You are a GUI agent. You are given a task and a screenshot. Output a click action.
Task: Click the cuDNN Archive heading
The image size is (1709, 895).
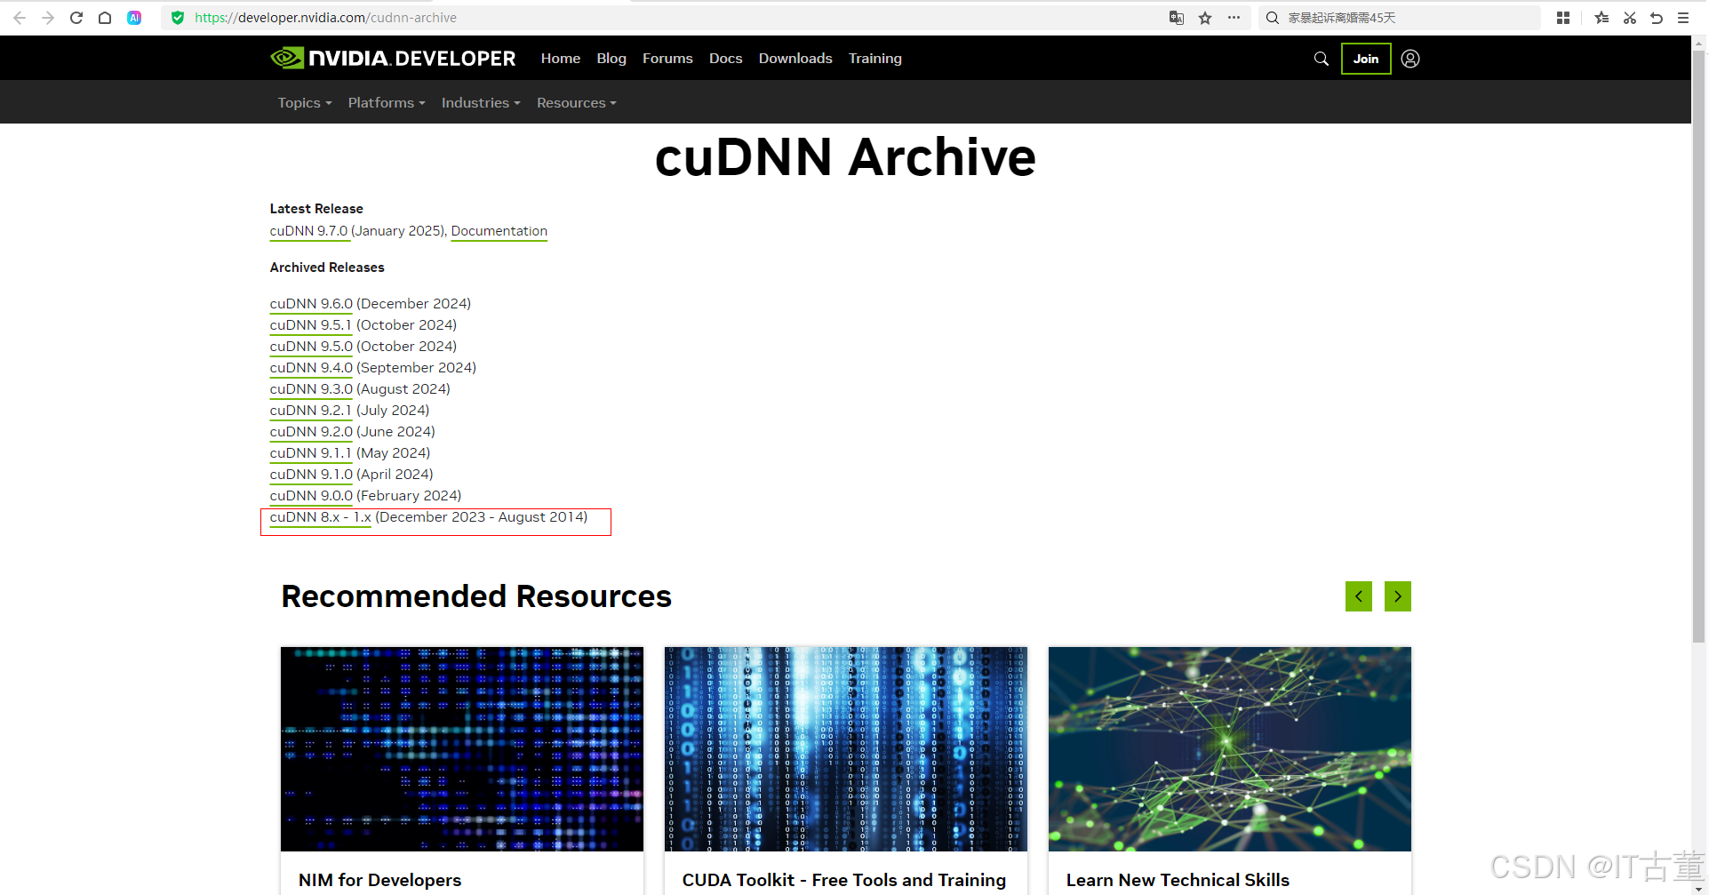click(845, 157)
